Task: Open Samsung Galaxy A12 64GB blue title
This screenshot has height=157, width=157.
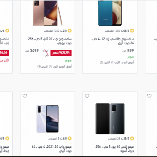Action: [113, 41]
